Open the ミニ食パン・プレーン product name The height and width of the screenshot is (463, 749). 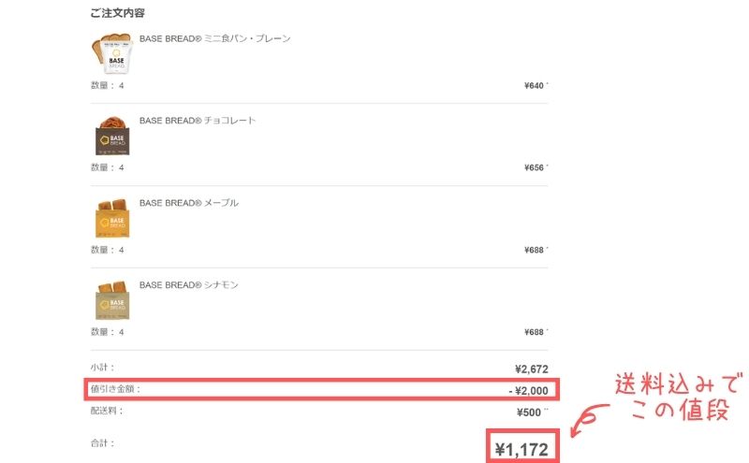[x=215, y=38]
